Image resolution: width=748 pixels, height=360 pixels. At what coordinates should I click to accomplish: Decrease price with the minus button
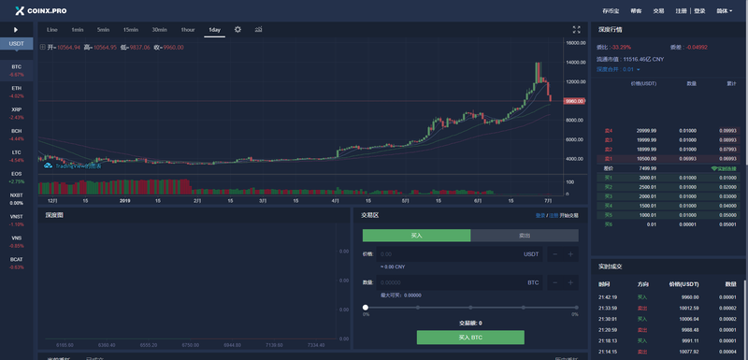(x=554, y=254)
